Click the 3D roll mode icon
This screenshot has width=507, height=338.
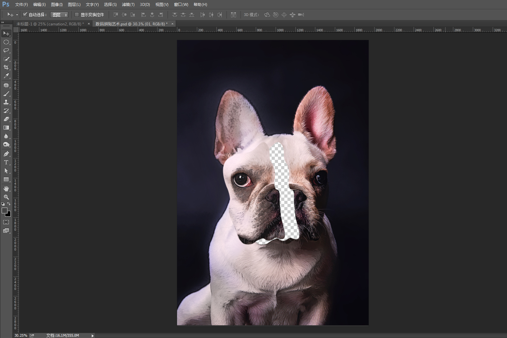pos(276,15)
